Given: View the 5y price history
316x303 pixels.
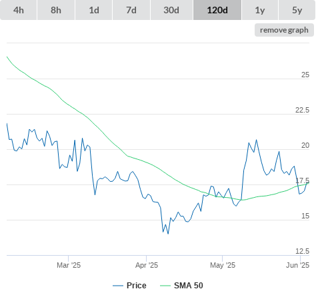Looking at the screenshot, I should pyautogui.click(x=297, y=10).
